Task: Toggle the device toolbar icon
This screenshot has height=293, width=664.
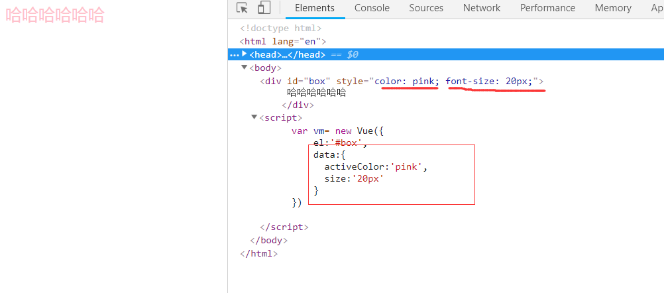Action: point(264,8)
